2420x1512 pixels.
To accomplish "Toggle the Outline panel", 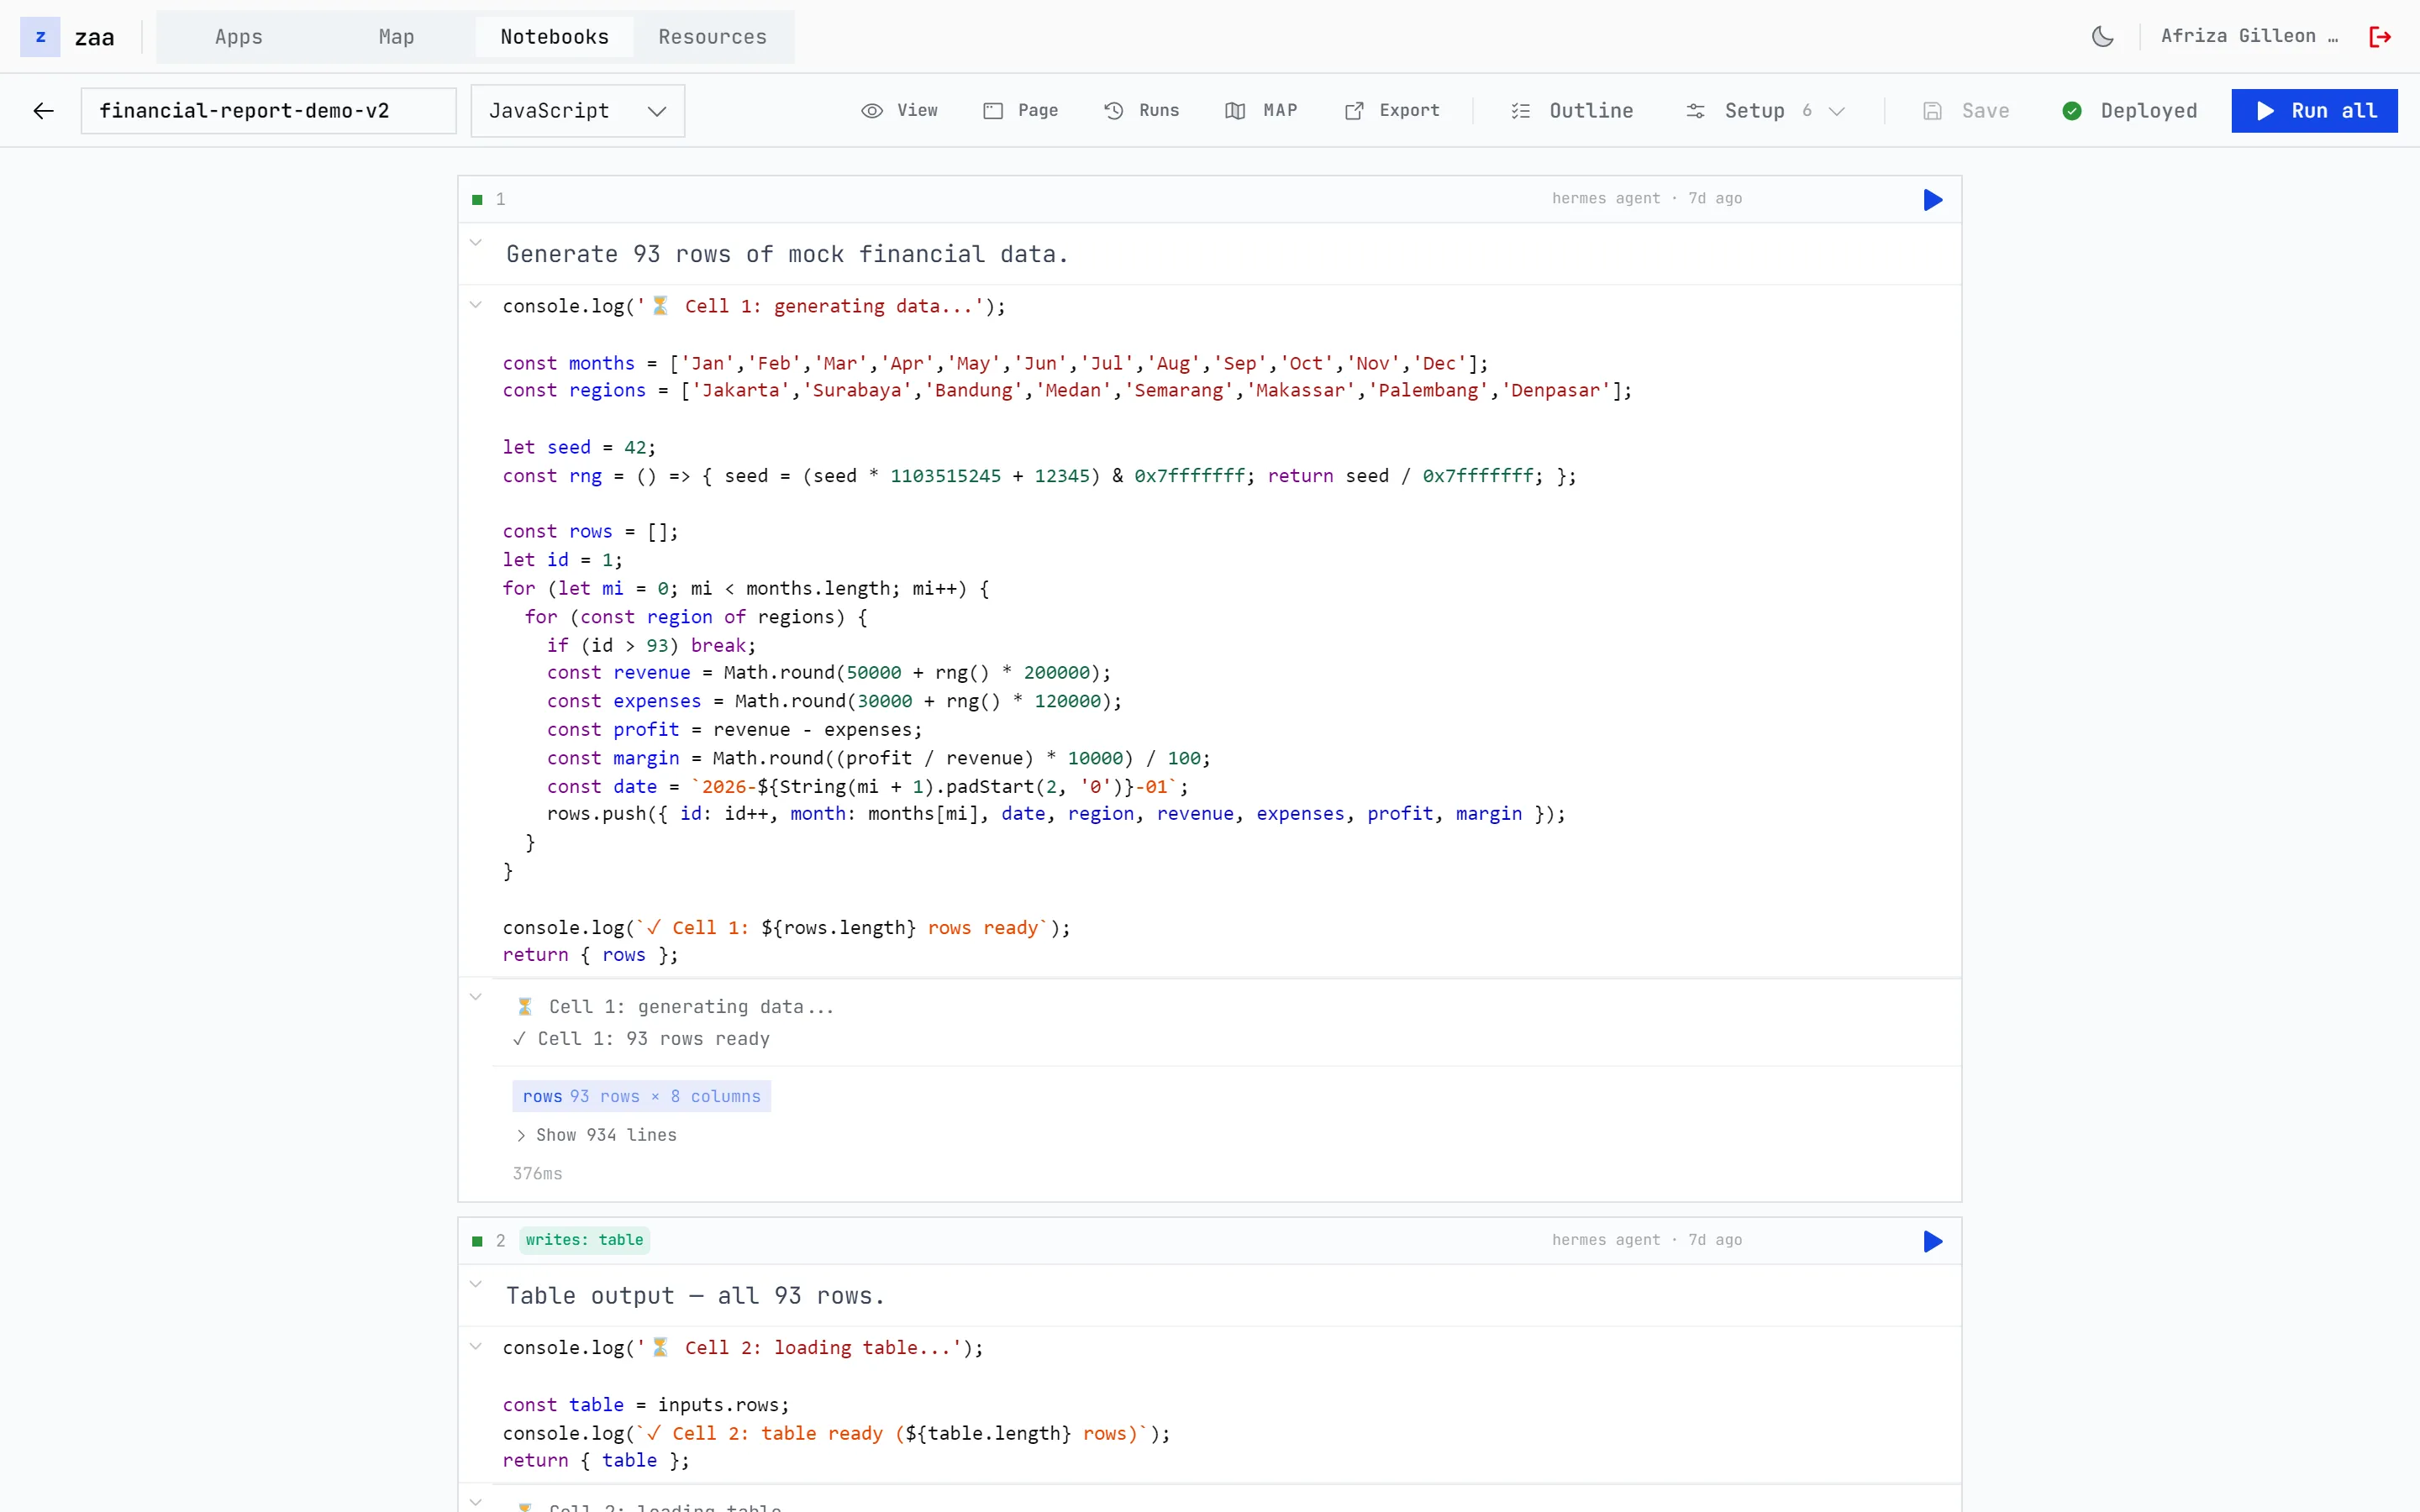I will point(1571,111).
